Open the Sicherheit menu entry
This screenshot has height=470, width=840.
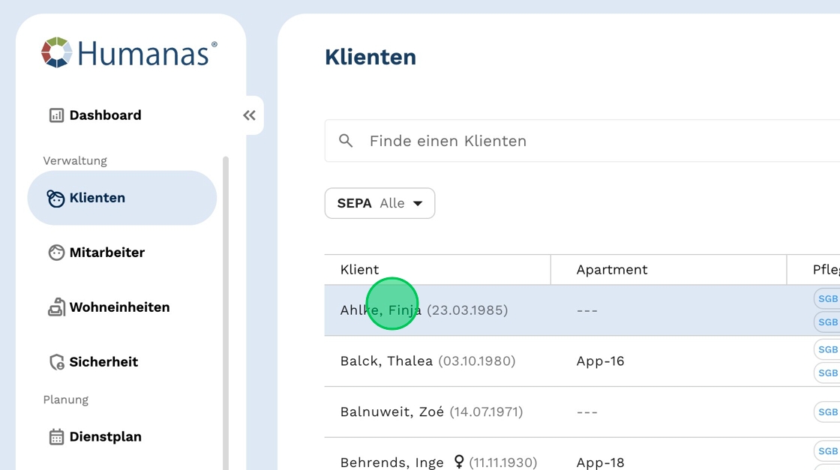103,362
